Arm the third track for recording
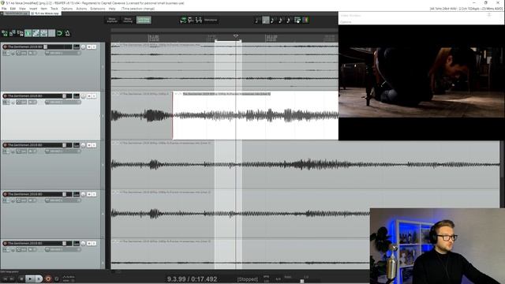The image size is (505, 284). (x=5, y=145)
